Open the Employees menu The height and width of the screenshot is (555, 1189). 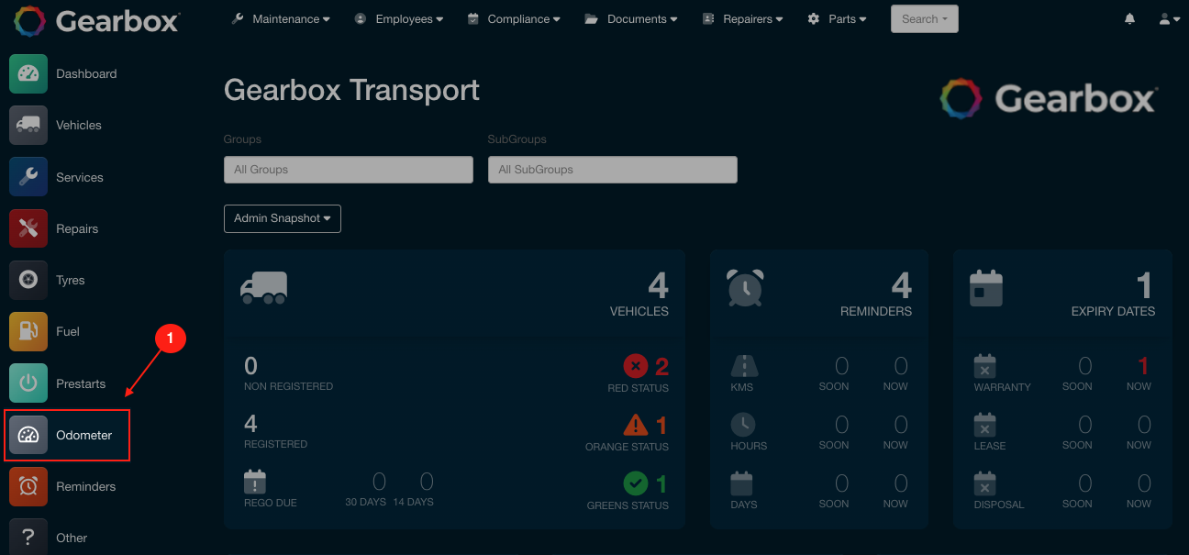tap(398, 19)
